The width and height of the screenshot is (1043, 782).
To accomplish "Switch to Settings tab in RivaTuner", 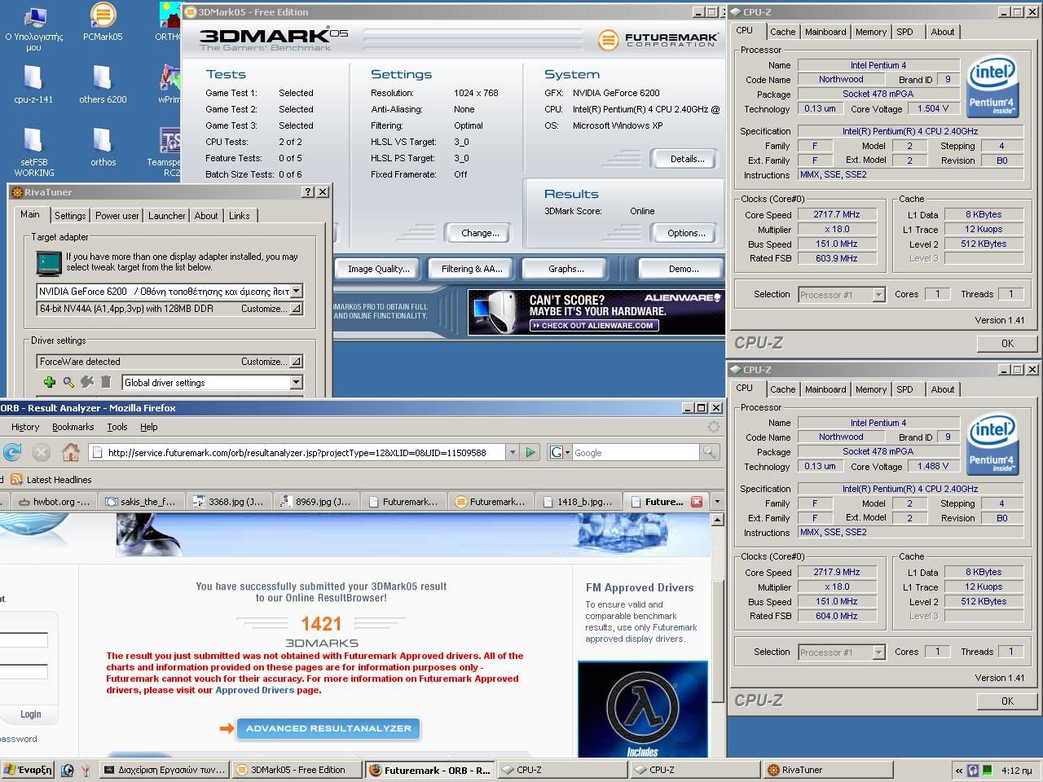I will [x=70, y=216].
